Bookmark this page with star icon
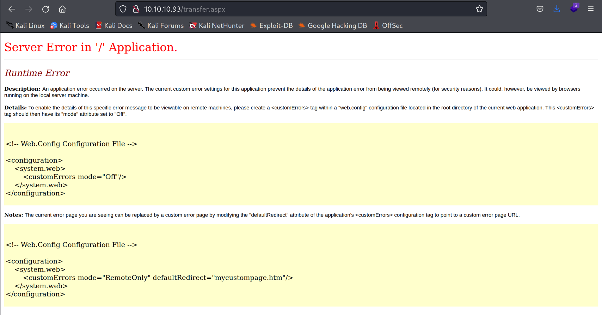 tap(479, 9)
